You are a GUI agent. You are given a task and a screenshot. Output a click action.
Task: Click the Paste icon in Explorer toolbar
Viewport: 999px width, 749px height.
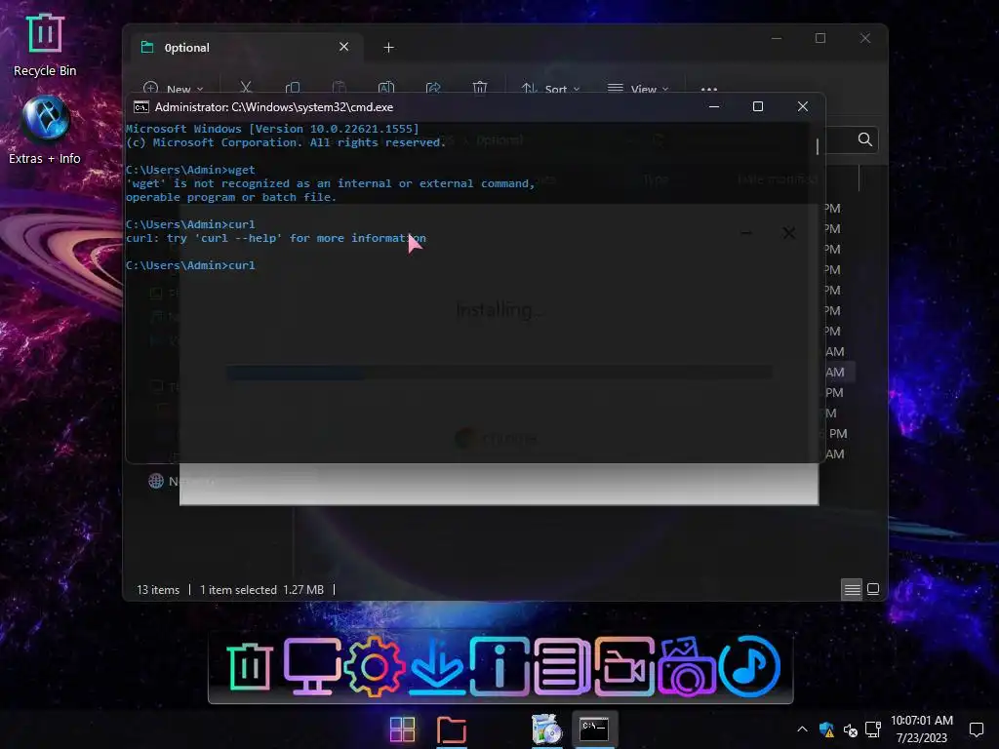[x=340, y=88]
